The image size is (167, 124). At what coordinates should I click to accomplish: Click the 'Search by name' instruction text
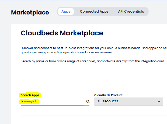(x=92, y=61)
